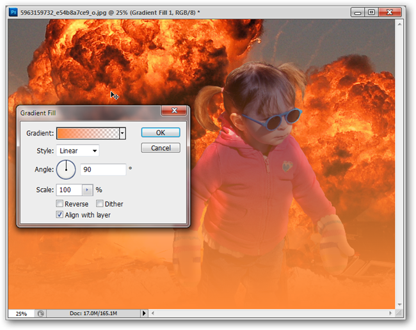
Task: Close the document window
Action: (390, 12)
